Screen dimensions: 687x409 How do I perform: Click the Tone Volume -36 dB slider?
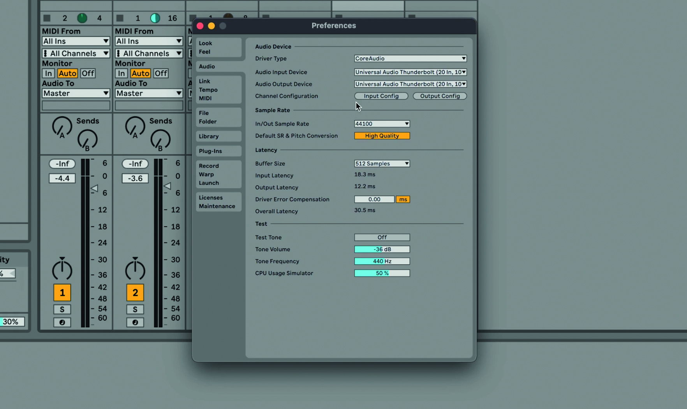pyautogui.click(x=382, y=249)
